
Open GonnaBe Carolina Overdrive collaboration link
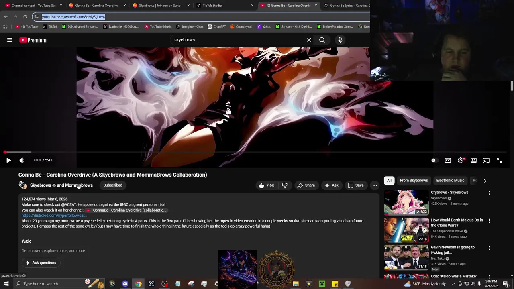[x=126, y=210]
